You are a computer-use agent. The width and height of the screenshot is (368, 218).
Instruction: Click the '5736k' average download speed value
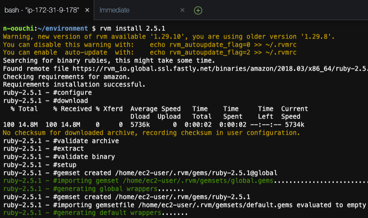140,124
